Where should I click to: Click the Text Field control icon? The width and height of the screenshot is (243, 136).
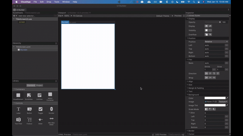[x=18, y=120]
